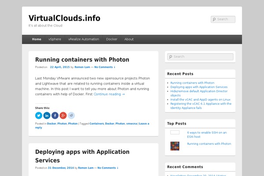Open the vRealize Automation menu item

click(x=84, y=39)
